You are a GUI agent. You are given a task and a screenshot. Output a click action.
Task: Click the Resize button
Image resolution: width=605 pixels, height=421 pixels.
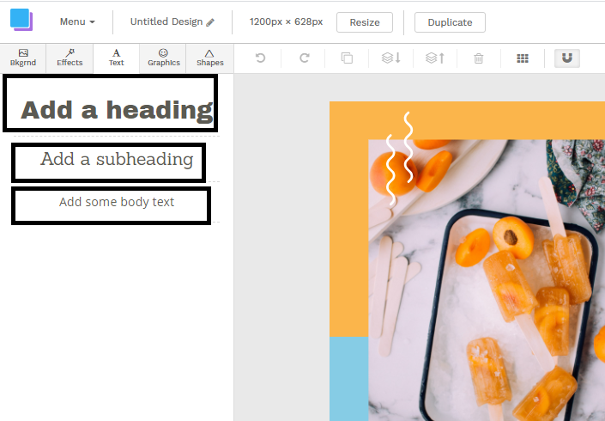click(365, 22)
